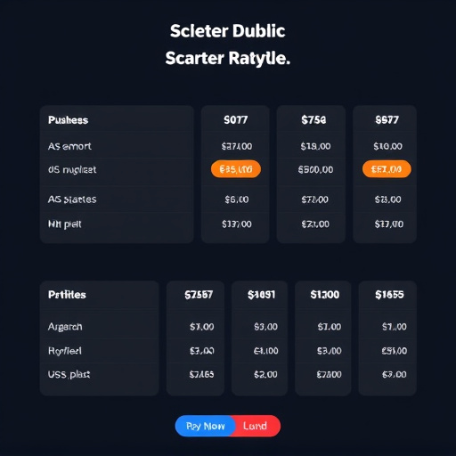Open the $1200 column header

pyautogui.click(x=325, y=295)
